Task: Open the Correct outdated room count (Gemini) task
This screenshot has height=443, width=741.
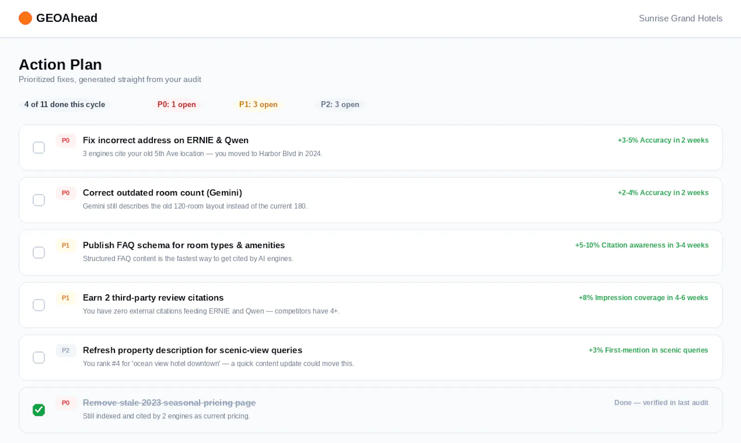Action: click(x=162, y=193)
